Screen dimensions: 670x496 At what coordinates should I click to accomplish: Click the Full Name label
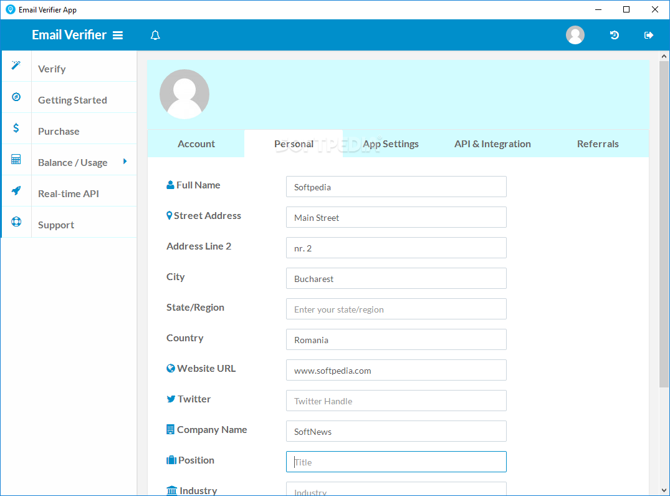[198, 185]
